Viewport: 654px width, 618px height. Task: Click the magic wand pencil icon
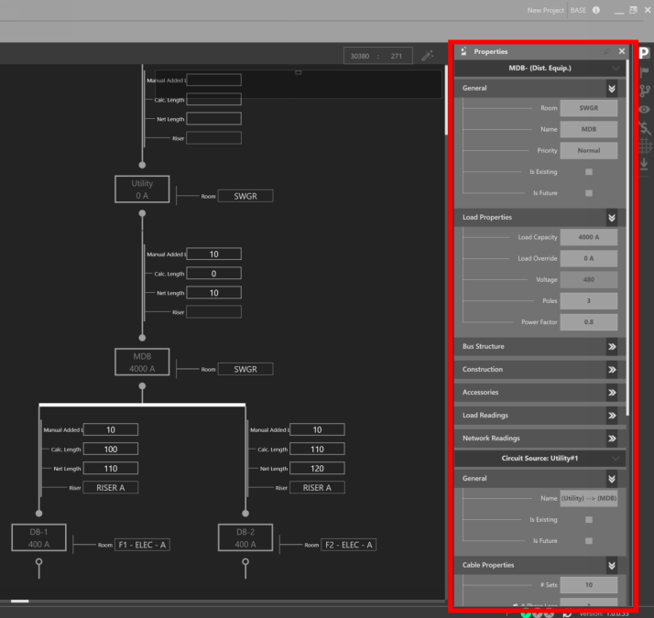point(427,56)
